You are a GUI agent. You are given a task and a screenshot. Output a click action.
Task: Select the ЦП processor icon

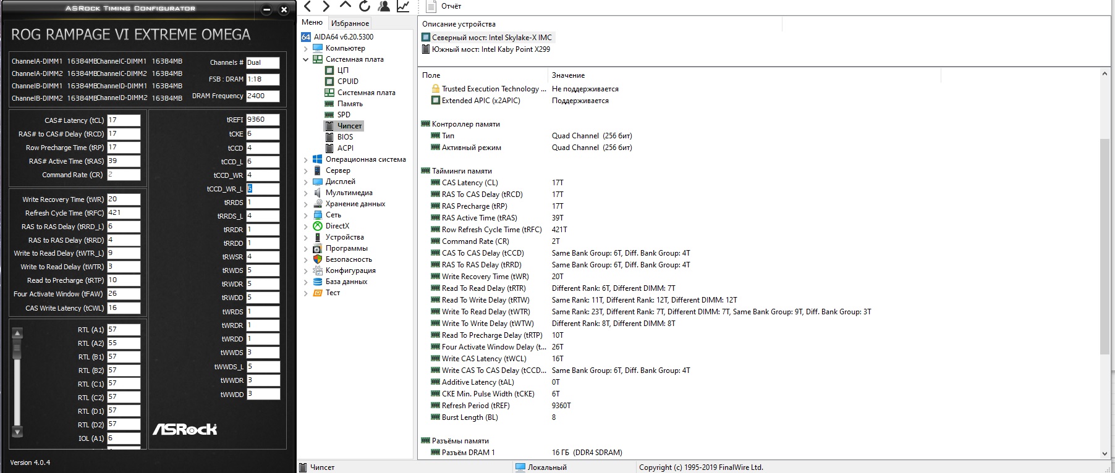329,70
